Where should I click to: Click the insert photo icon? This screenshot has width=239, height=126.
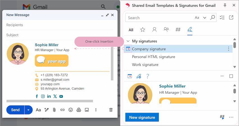tap(87, 110)
